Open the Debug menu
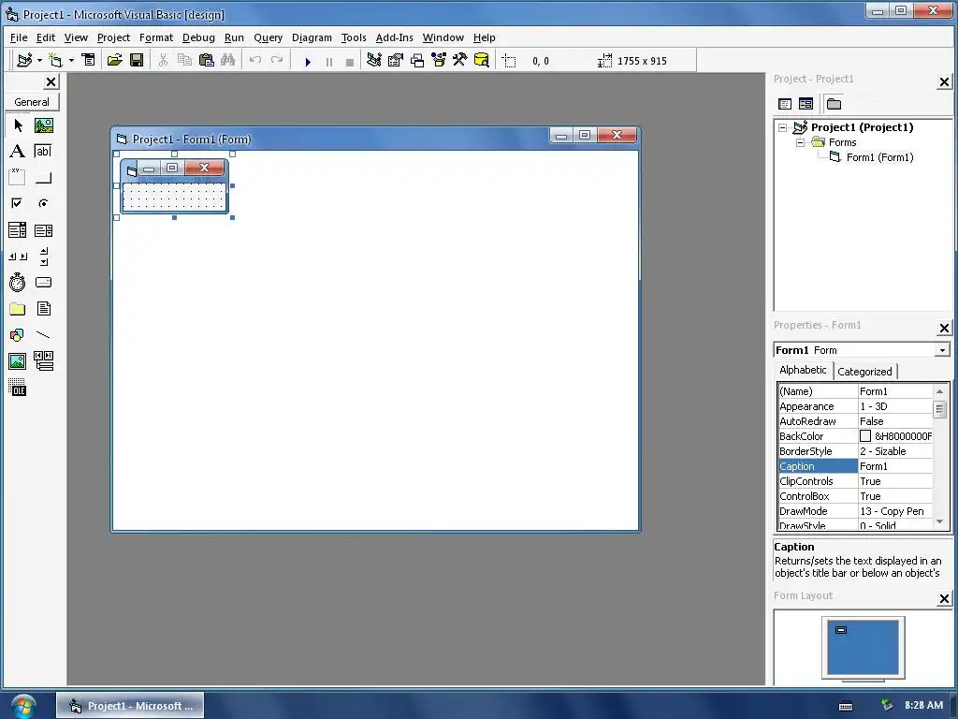The image size is (958, 719). pos(198,37)
